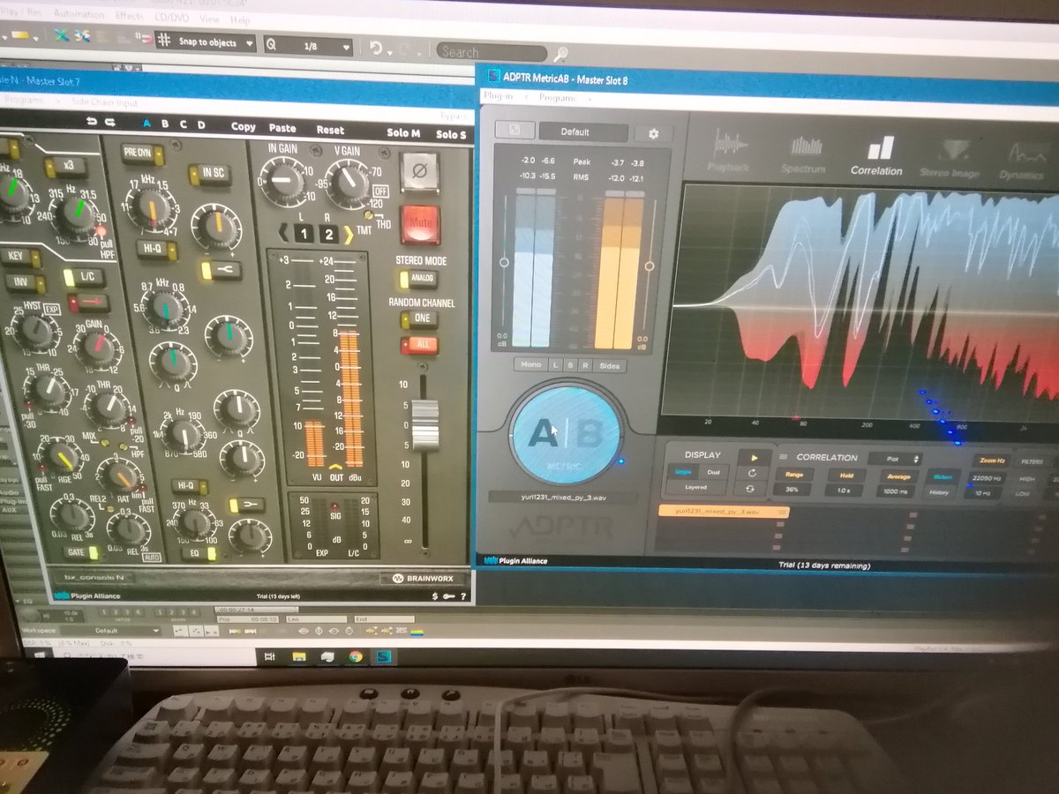The height and width of the screenshot is (794, 1059).
Task: Click the IN GAIN knob
Action: 284,181
